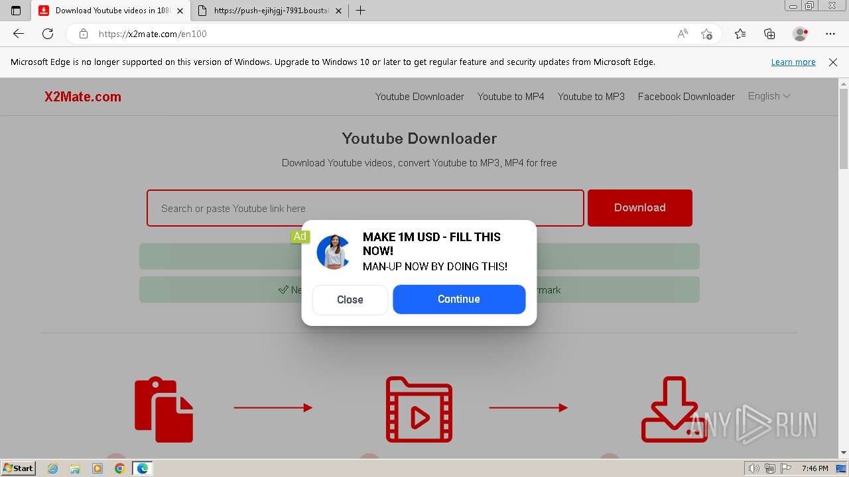Click the ad popup avatar image

(334, 252)
